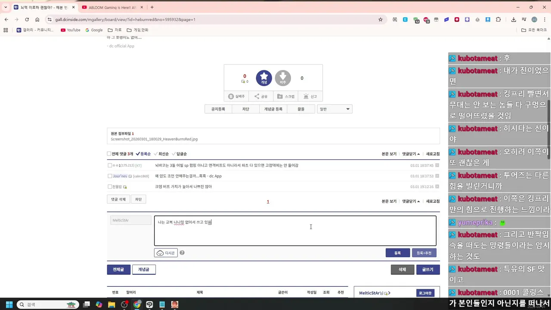Check the 전체 댓글 select-all checkbox
551x310 pixels.
point(109,154)
